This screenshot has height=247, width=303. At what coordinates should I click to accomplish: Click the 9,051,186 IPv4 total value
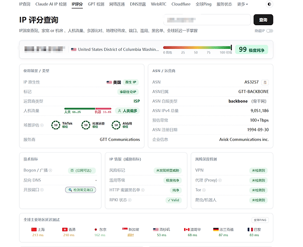(x=260, y=111)
